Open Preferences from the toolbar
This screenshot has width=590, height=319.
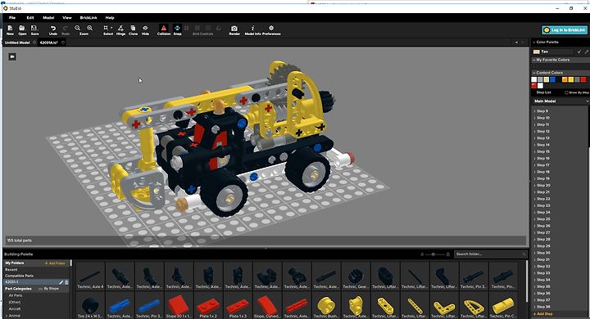point(271,29)
